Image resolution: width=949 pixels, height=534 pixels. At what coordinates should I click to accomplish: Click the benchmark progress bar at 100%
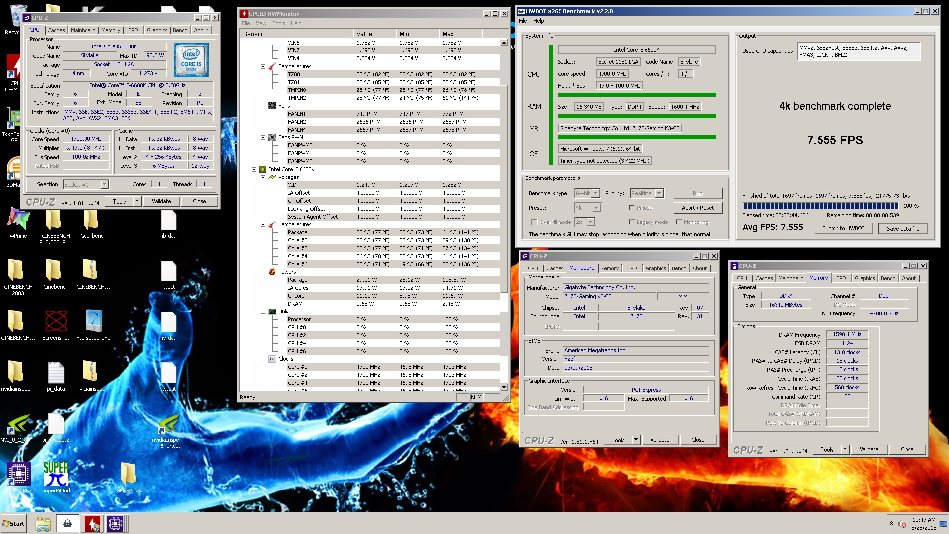click(820, 206)
